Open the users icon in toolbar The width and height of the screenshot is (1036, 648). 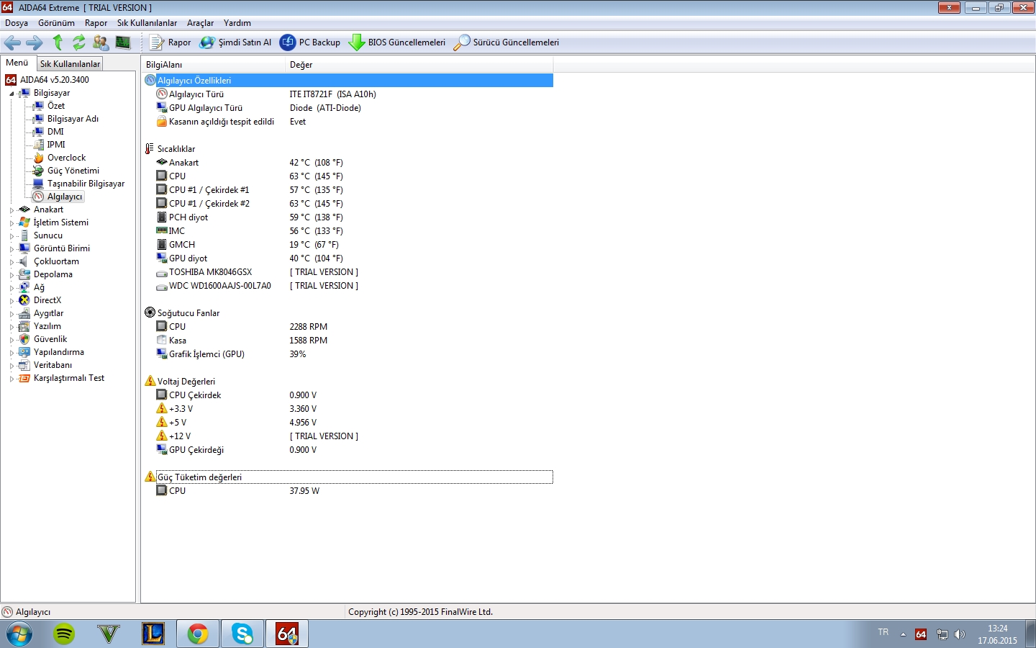pos(101,42)
